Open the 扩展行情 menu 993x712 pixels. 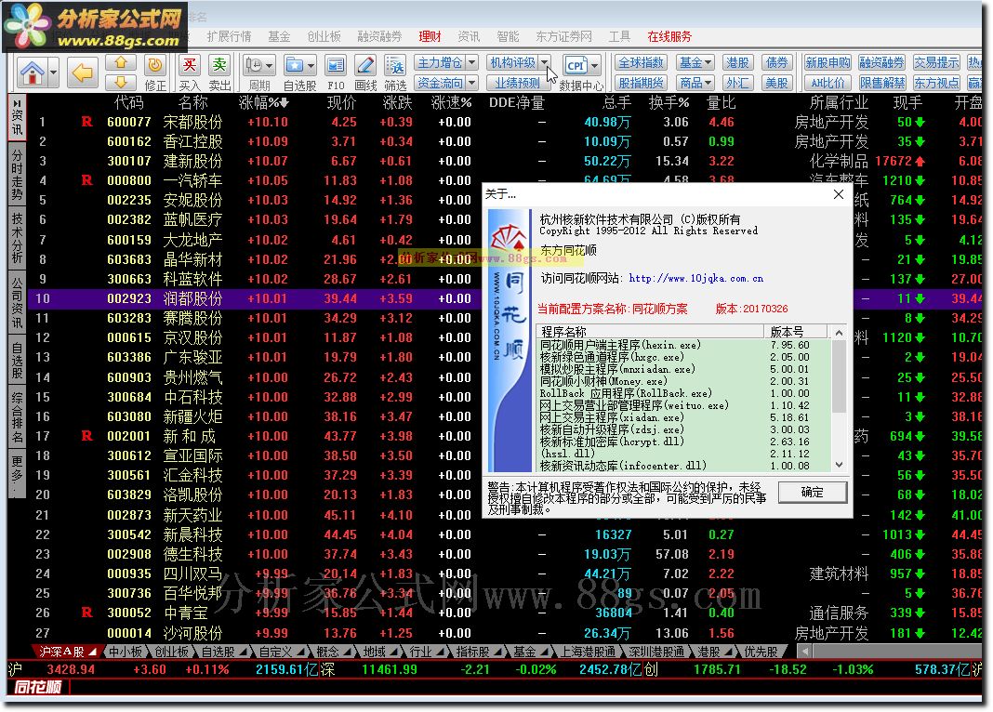click(x=229, y=36)
